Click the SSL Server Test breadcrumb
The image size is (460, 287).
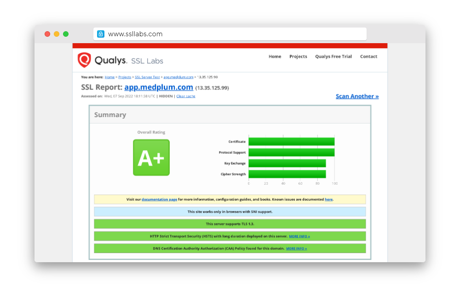click(x=147, y=77)
